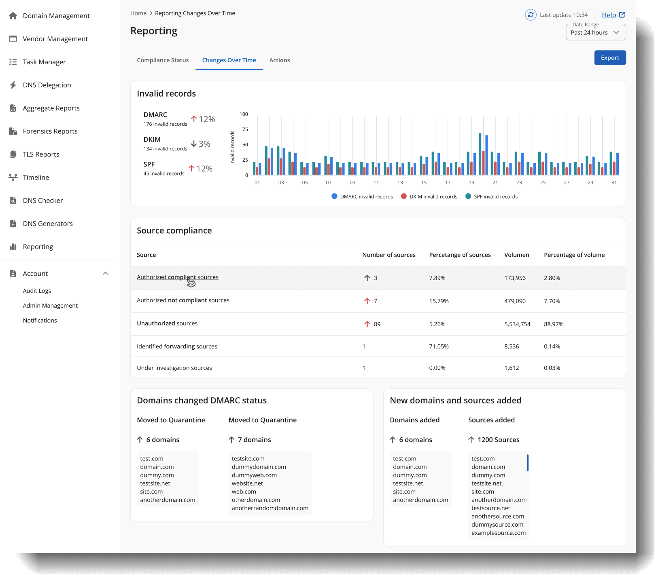The height and width of the screenshot is (574, 654).
Task: Click anotherrandomdomain.com in quarantine list
Action: 270,508
